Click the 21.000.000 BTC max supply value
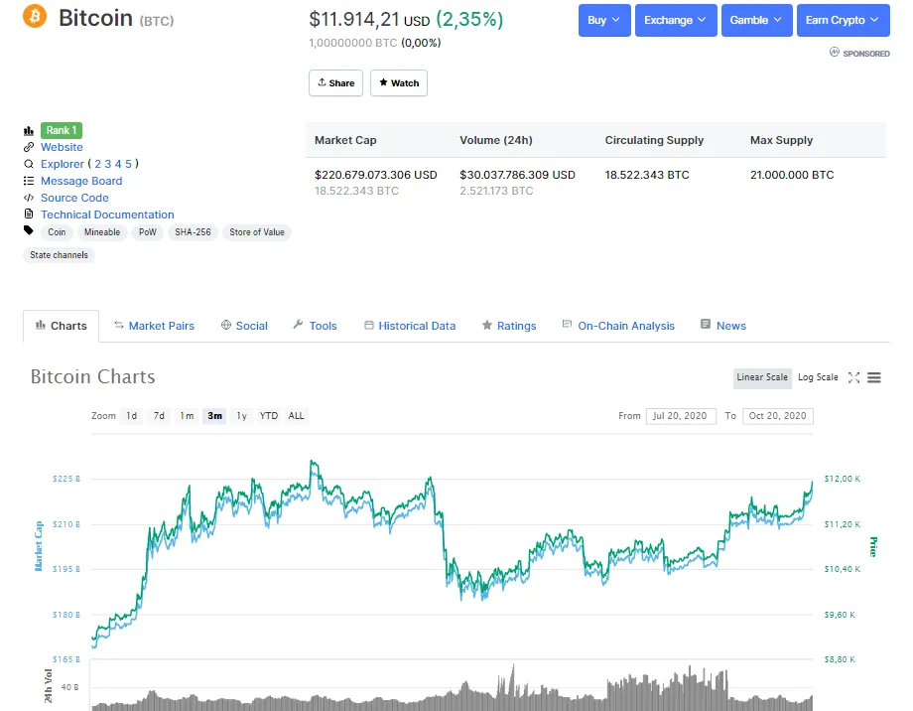The image size is (913, 711). 792,175
